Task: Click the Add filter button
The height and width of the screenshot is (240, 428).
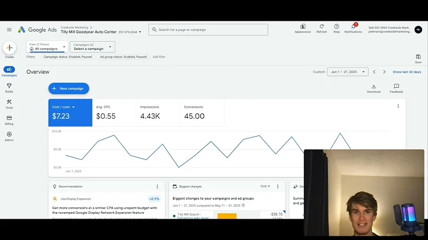Action: (x=159, y=56)
